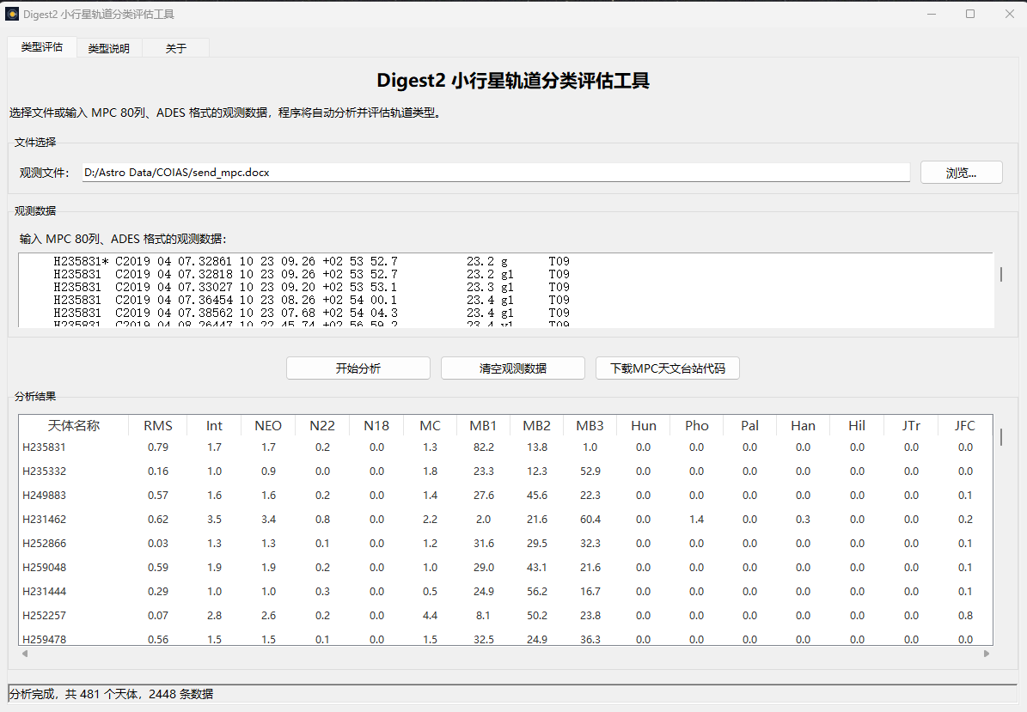This screenshot has width=1027, height=712.
Task: Click the 下载MPC天文台站代码 button
Action: (668, 368)
